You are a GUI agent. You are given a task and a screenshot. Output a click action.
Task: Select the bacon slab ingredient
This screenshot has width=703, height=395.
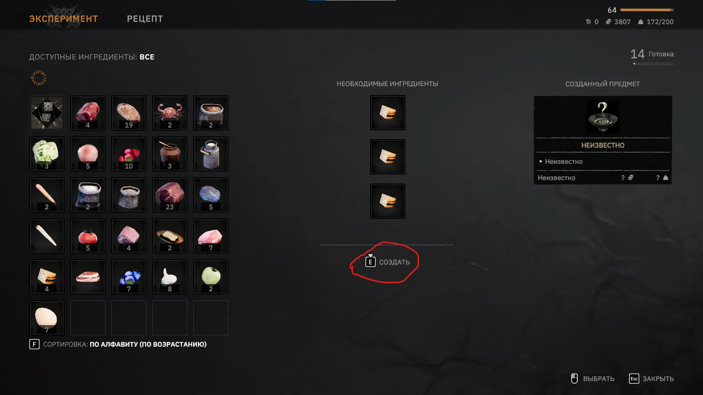(x=88, y=277)
